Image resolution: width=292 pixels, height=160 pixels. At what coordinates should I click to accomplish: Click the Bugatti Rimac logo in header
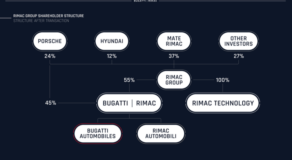click(146, 1)
